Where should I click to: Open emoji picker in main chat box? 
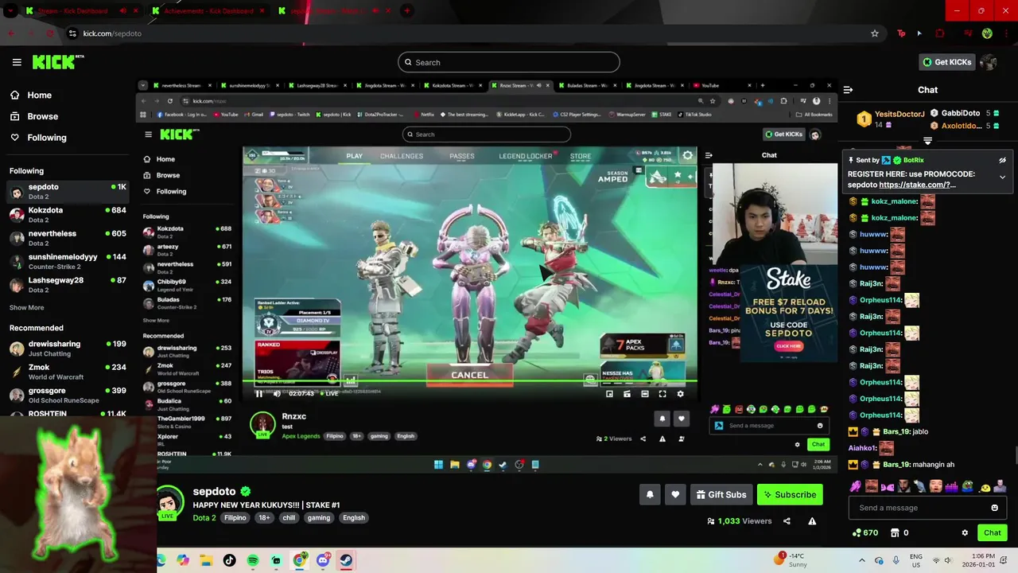994,508
